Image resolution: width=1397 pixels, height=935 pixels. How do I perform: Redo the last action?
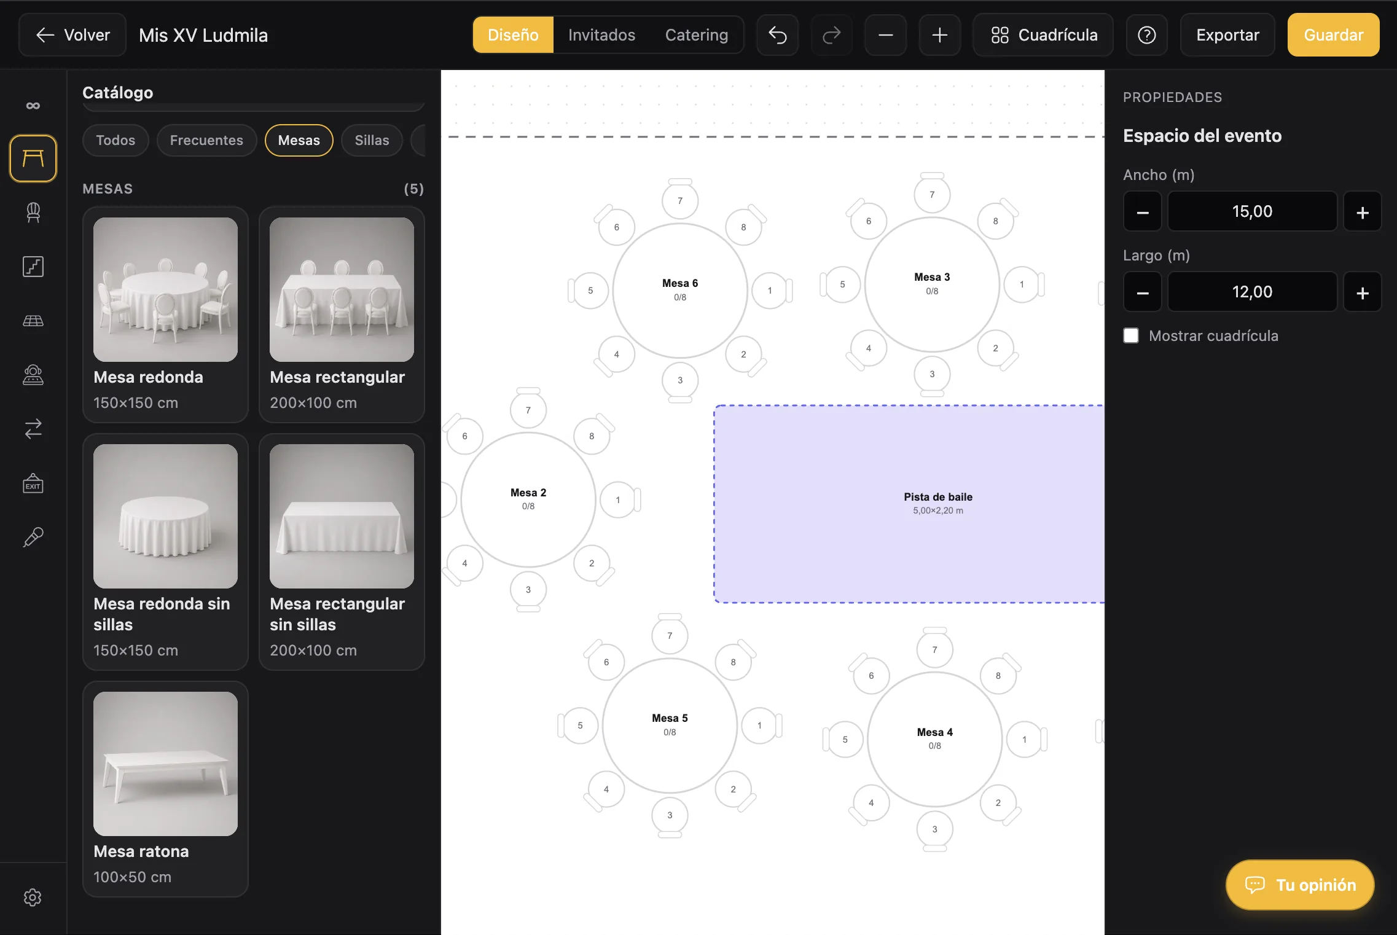click(832, 35)
